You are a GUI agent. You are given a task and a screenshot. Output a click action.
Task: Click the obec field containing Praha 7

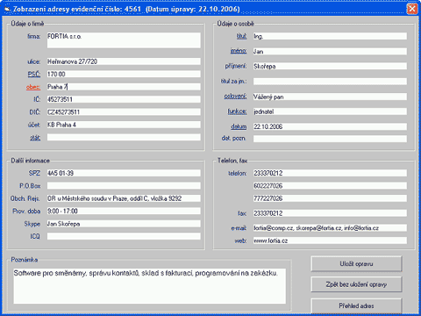pyautogui.click(x=124, y=87)
